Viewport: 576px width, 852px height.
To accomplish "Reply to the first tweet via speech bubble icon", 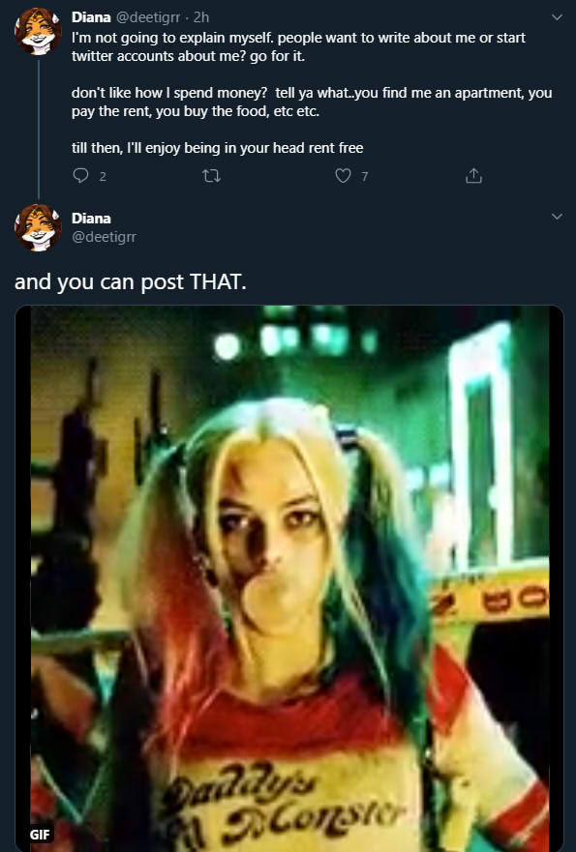I will (80, 175).
